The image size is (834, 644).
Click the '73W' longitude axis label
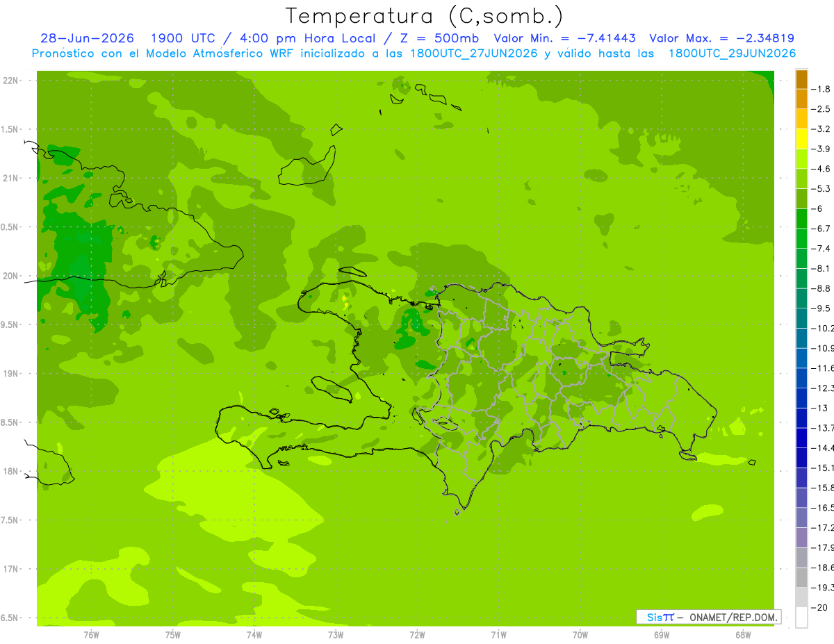point(336,635)
